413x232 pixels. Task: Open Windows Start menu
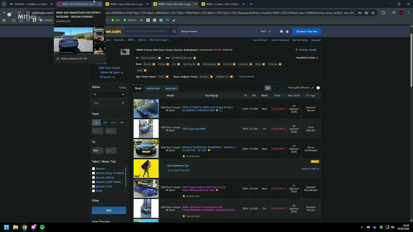[x=6, y=227]
